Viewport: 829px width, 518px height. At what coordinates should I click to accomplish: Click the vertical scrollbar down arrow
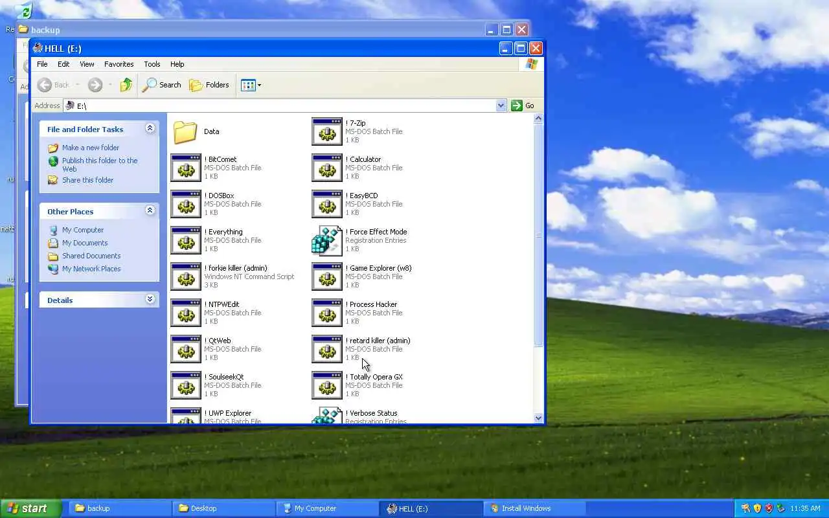pos(538,418)
